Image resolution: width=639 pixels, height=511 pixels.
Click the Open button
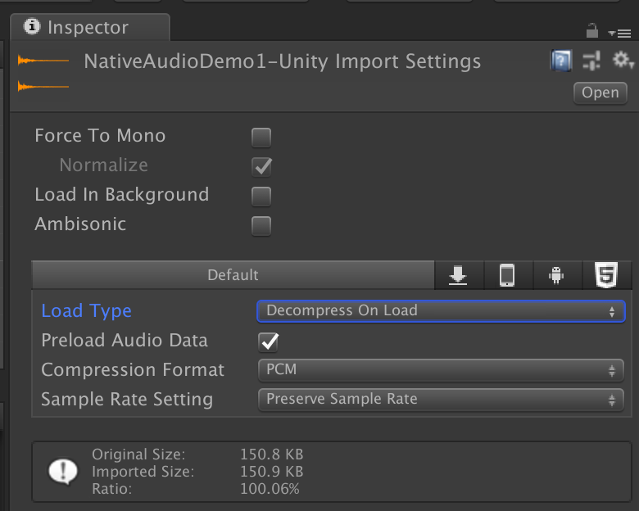(x=600, y=93)
